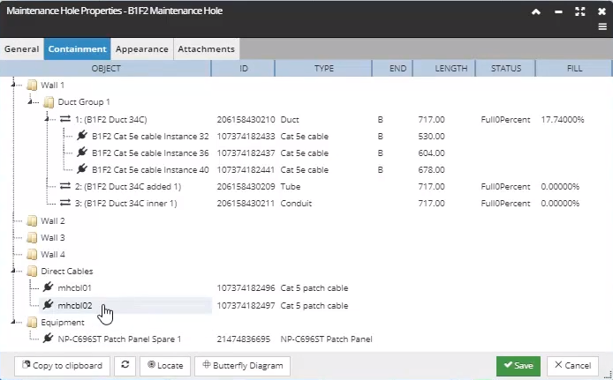Click the FILL column header
This screenshot has height=380, width=613.
[574, 69]
